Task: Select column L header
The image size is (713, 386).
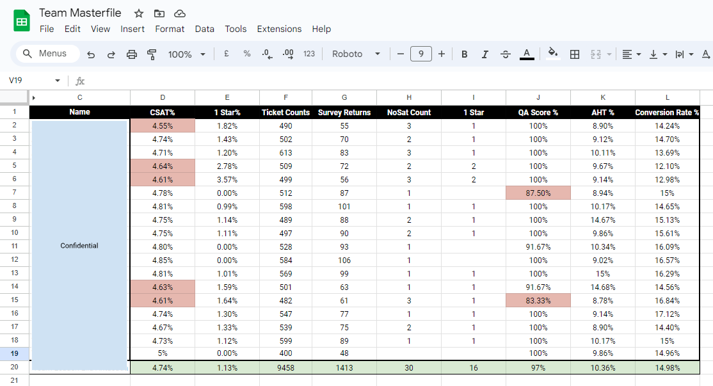Action: pyautogui.click(x=668, y=97)
